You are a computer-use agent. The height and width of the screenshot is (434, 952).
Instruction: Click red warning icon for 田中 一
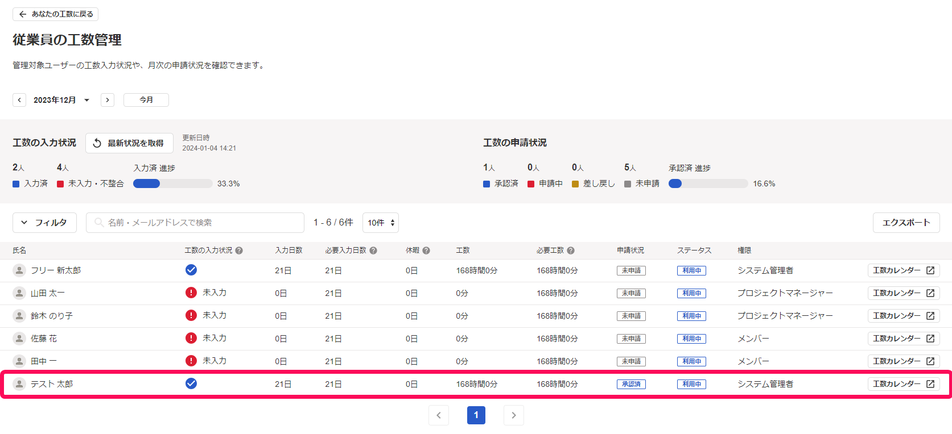(x=191, y=361)
